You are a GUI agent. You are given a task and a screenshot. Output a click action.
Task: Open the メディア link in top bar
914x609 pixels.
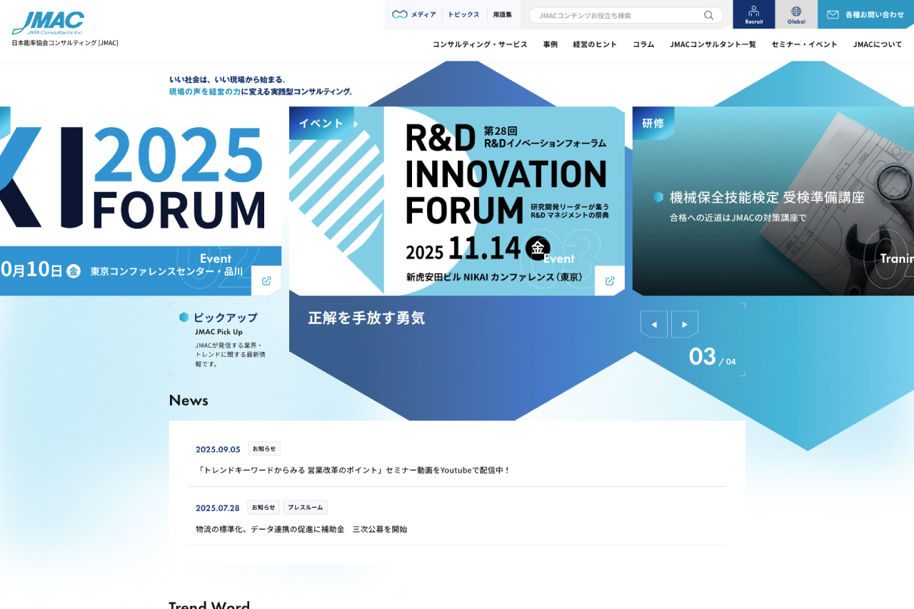[414, 14]
